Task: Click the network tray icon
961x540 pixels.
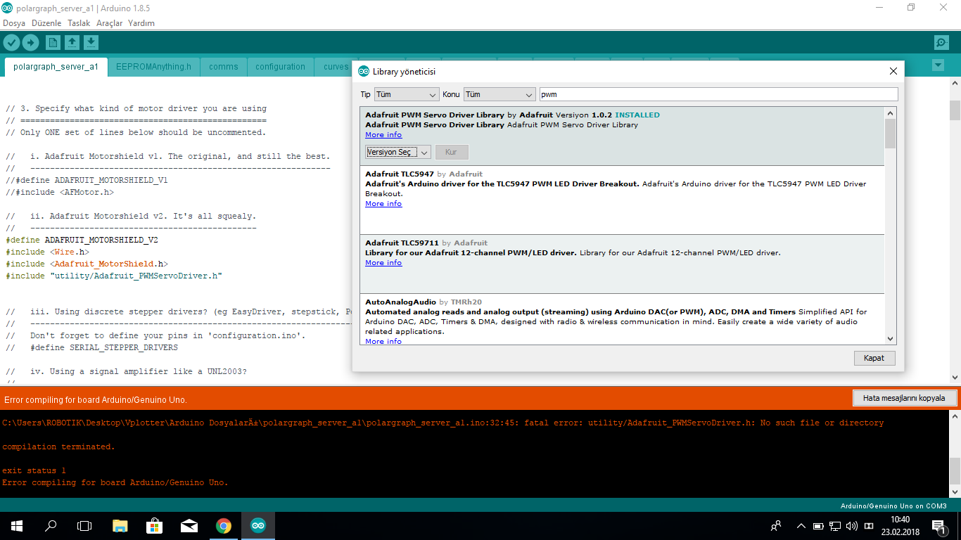Action: point(835,526)
